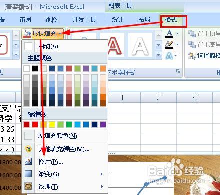This screenshot has width=220, height=195.
Task: Select column K header
Action: click(194, 97)
